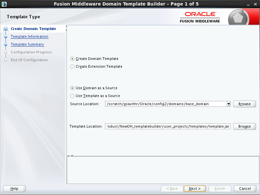Click the Source Location path field
This screenshot has width=260, height=195.
click(166, 104)
